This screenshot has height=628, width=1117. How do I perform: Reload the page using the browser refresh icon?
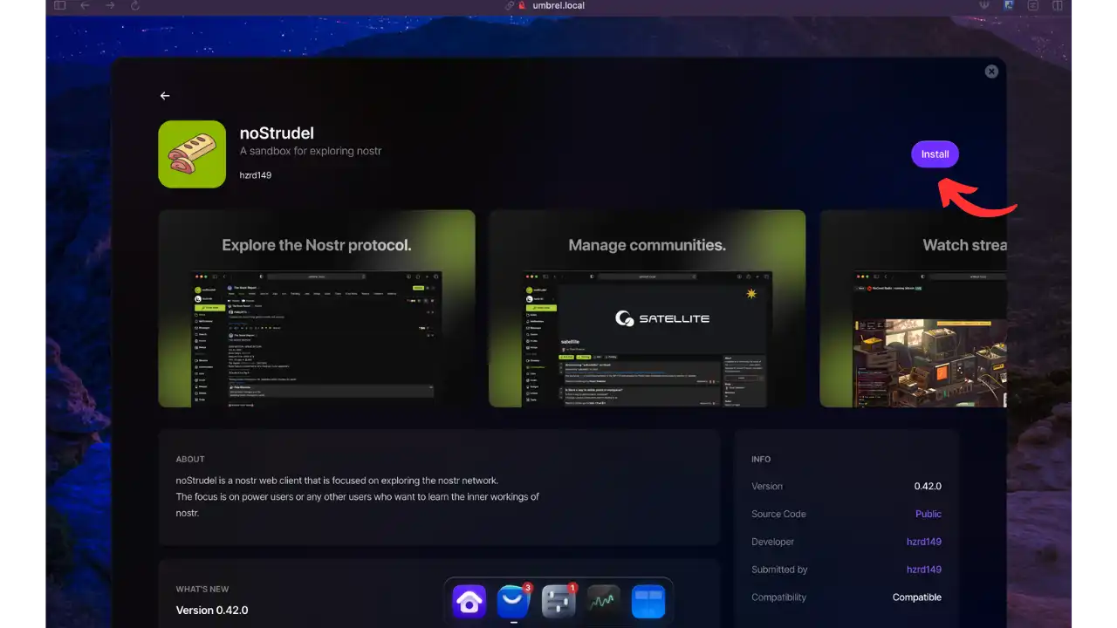tap(134, 5)
